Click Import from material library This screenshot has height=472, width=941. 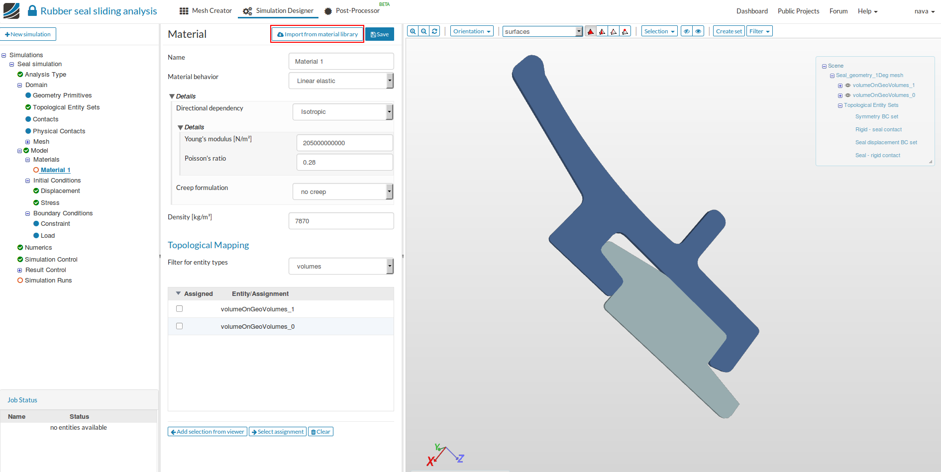317,34
